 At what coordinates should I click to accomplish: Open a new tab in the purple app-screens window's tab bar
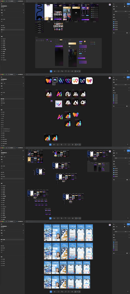pyautogui.click(x=27, y=1)
